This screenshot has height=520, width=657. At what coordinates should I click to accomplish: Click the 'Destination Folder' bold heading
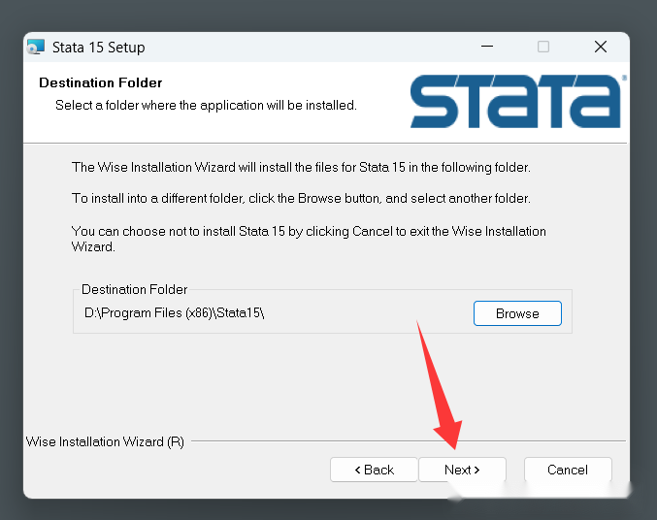101,82
